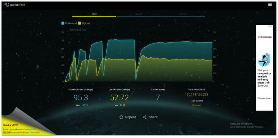The height and width of the screenshot is (138, 278).
Task: Click the 73% Off link
Action: pos(6,132)
